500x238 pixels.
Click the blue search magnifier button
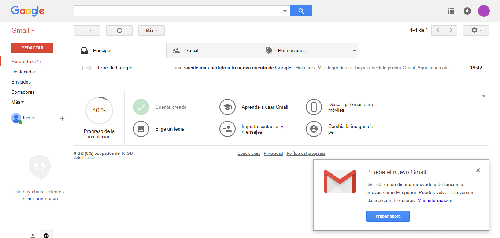[301, 11]
